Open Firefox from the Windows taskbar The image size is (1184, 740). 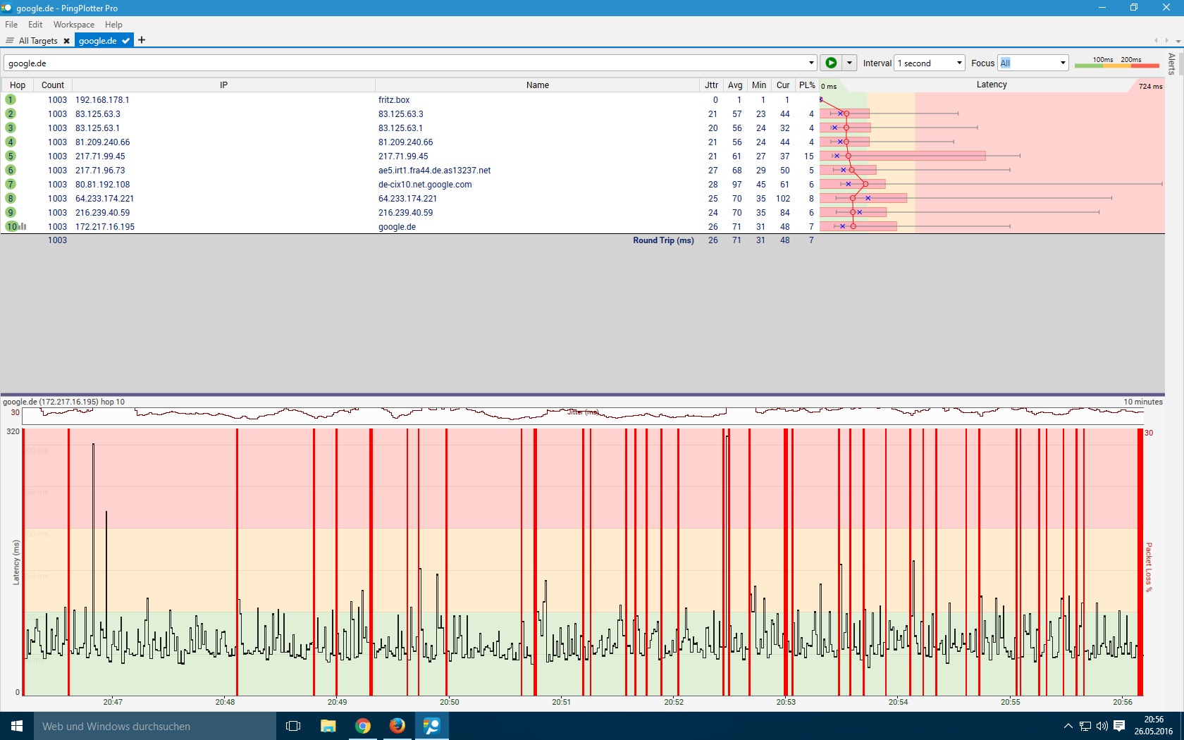click(397, 725)
